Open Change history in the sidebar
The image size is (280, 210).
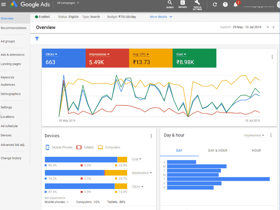tap(11, 158)
